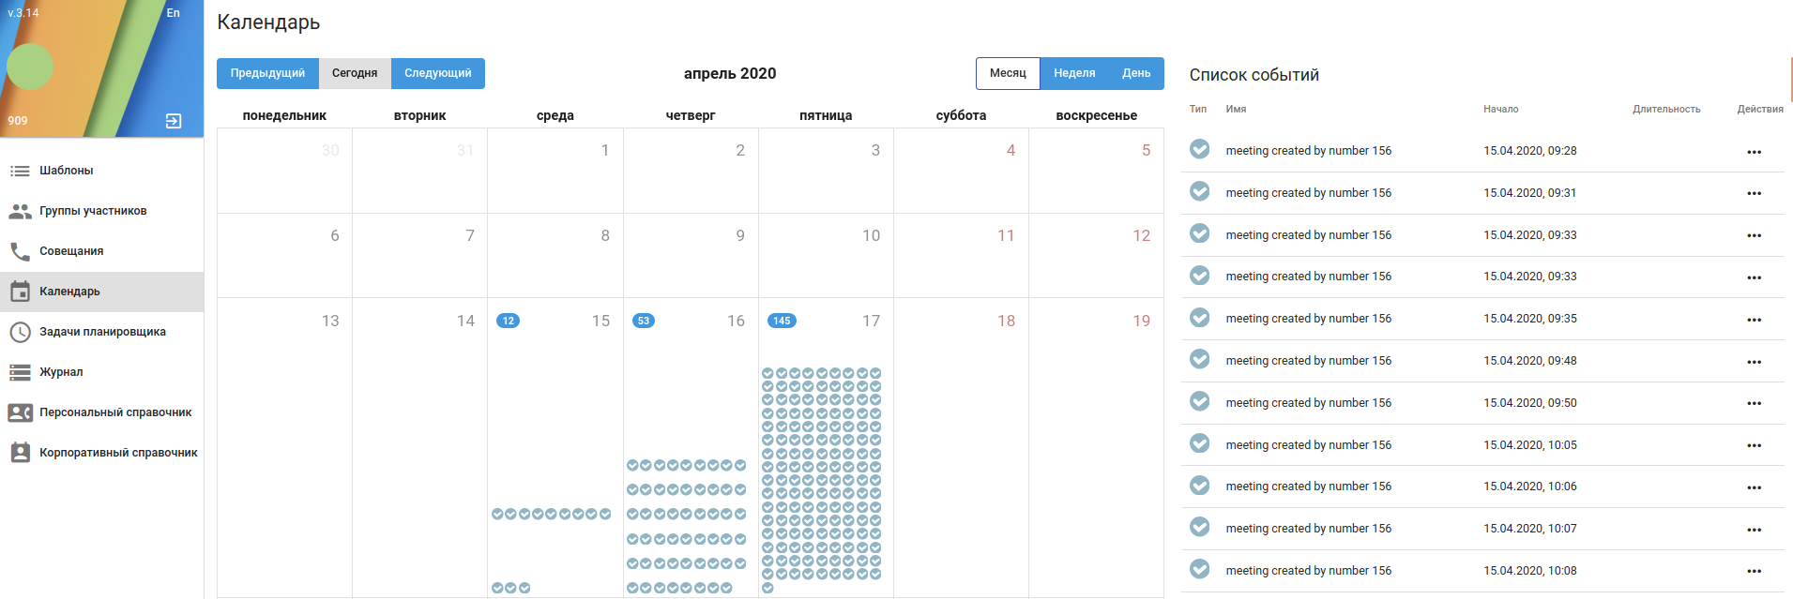
Task: Click the Журнал icon in the sidebar
Action: 20,372
